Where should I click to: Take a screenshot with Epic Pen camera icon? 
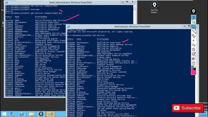pos(194,58)
